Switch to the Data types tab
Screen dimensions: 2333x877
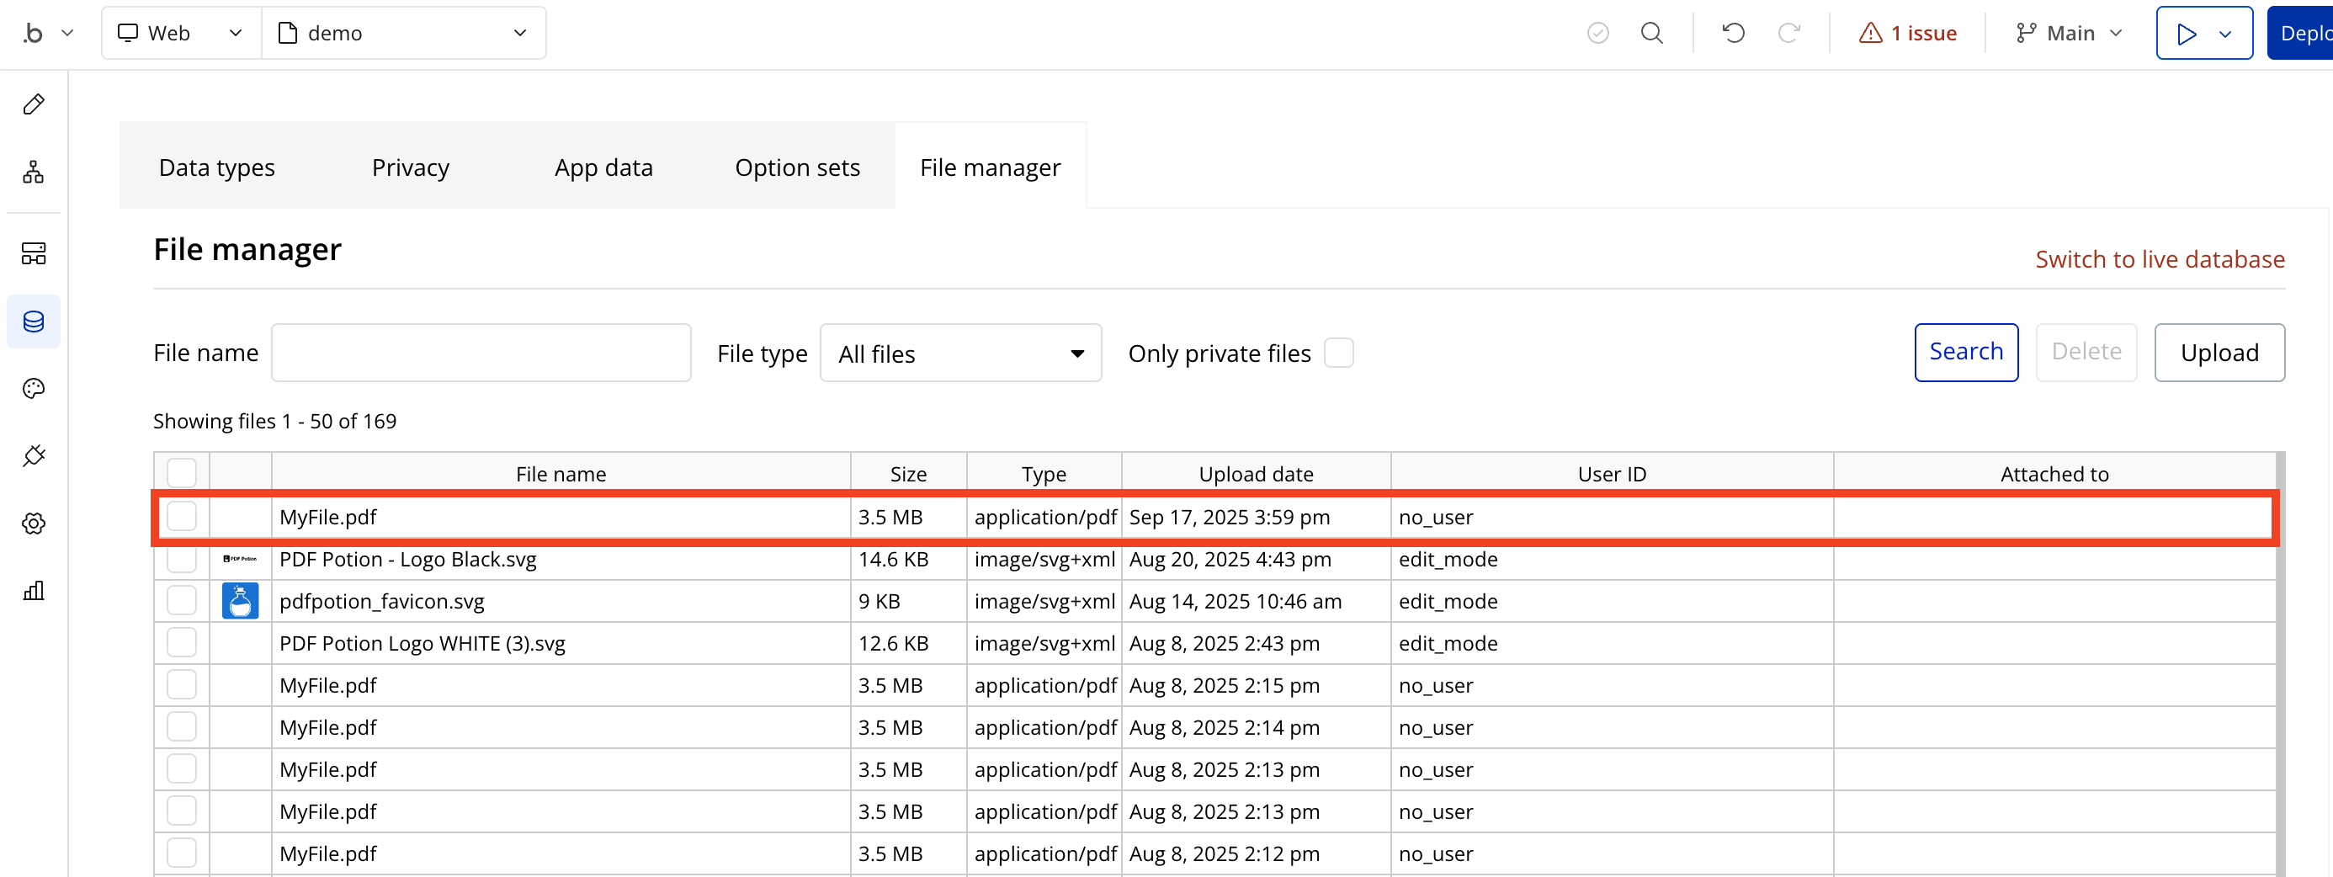tap(216, 167)
